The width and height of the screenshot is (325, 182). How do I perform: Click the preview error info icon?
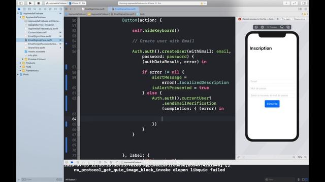click(x=278, y=19)
